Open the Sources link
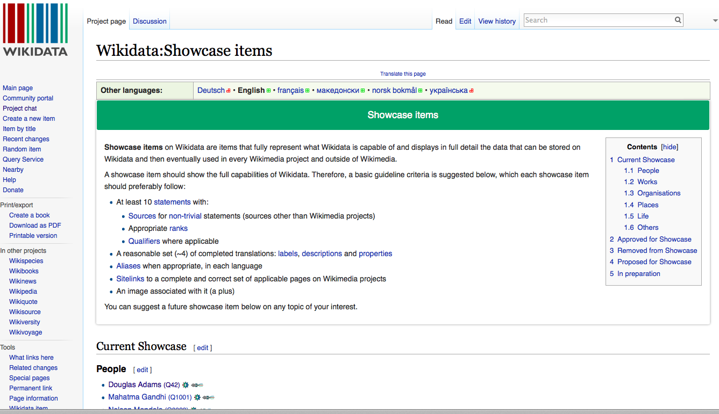The width and height of the screenshot is (719, 414). (x=142, y=216)
